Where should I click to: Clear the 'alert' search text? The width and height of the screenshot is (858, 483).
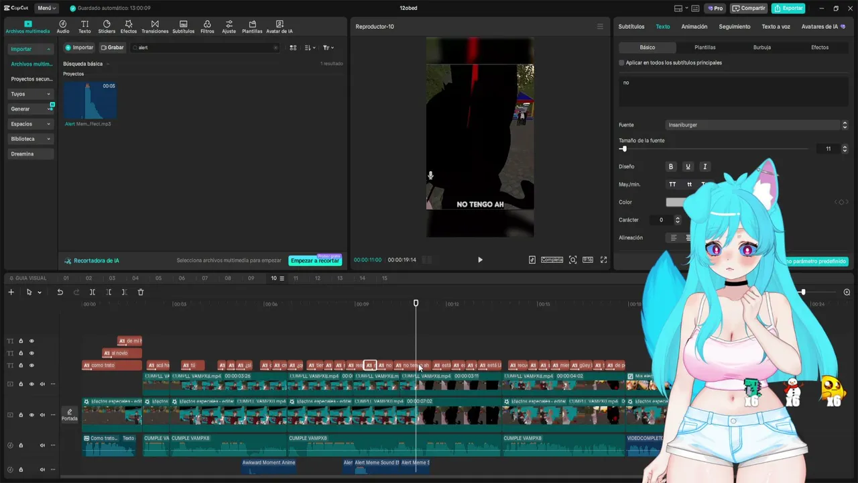(x=275, y=48)
